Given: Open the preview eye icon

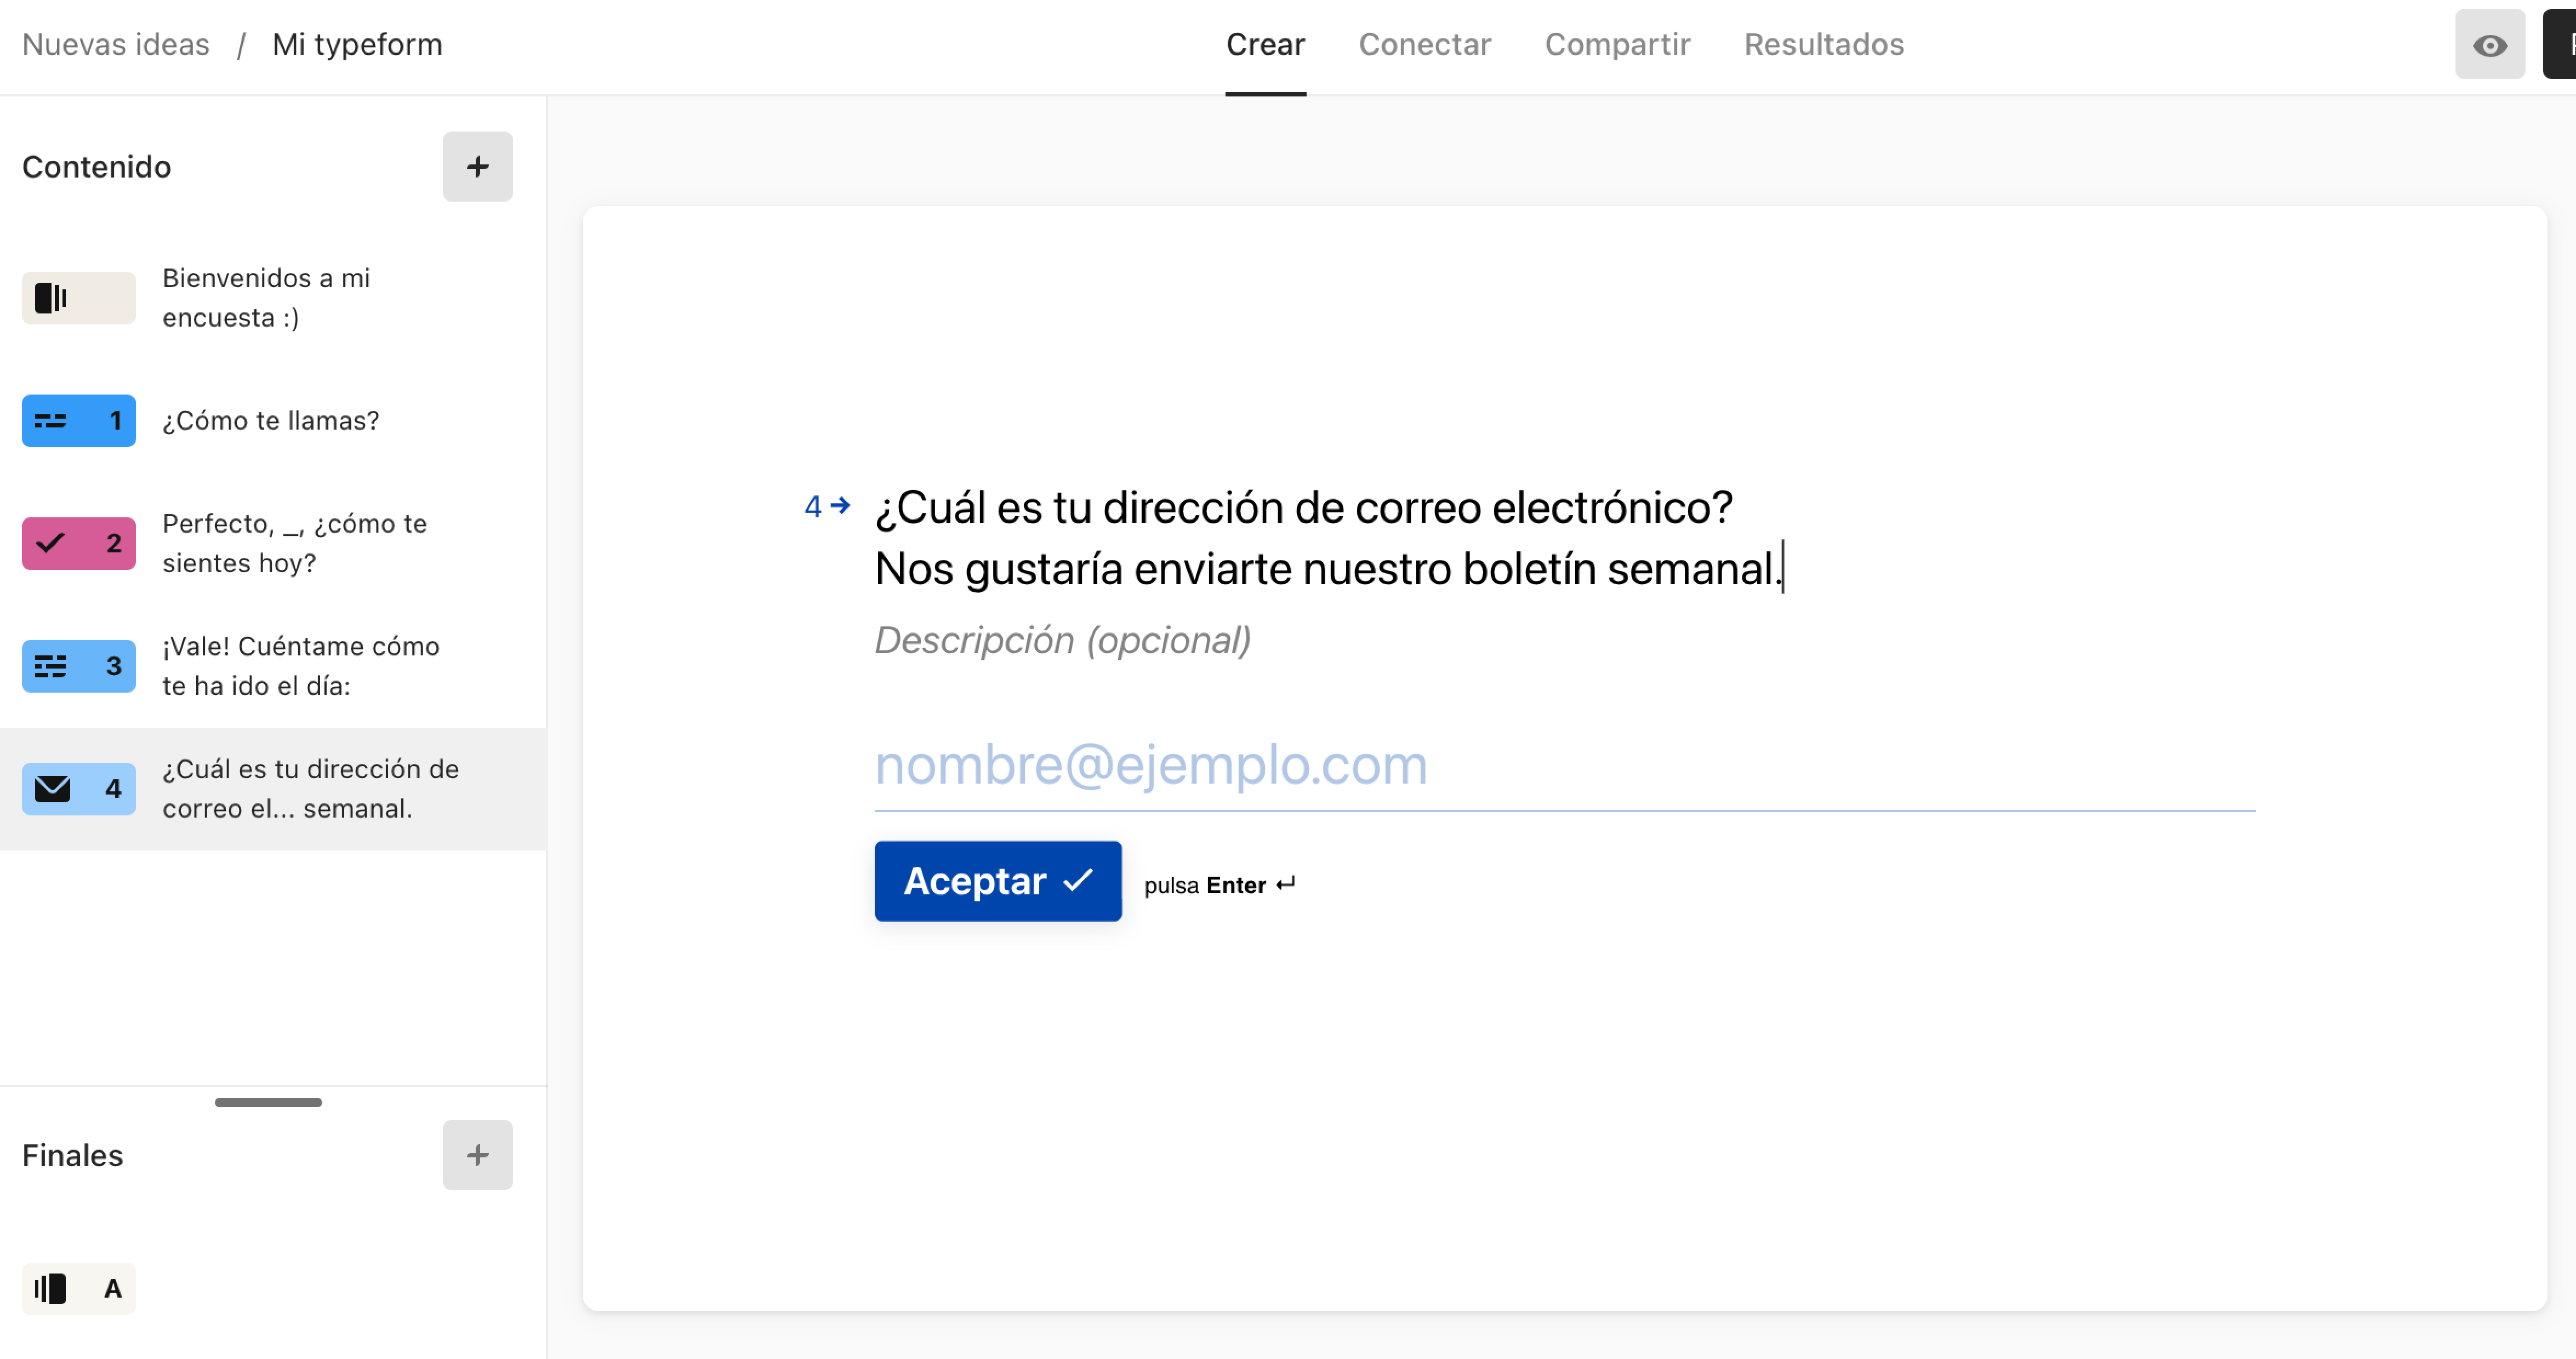Looking at the screenshot, I should pyautogui.click(x=2489, y=45).
